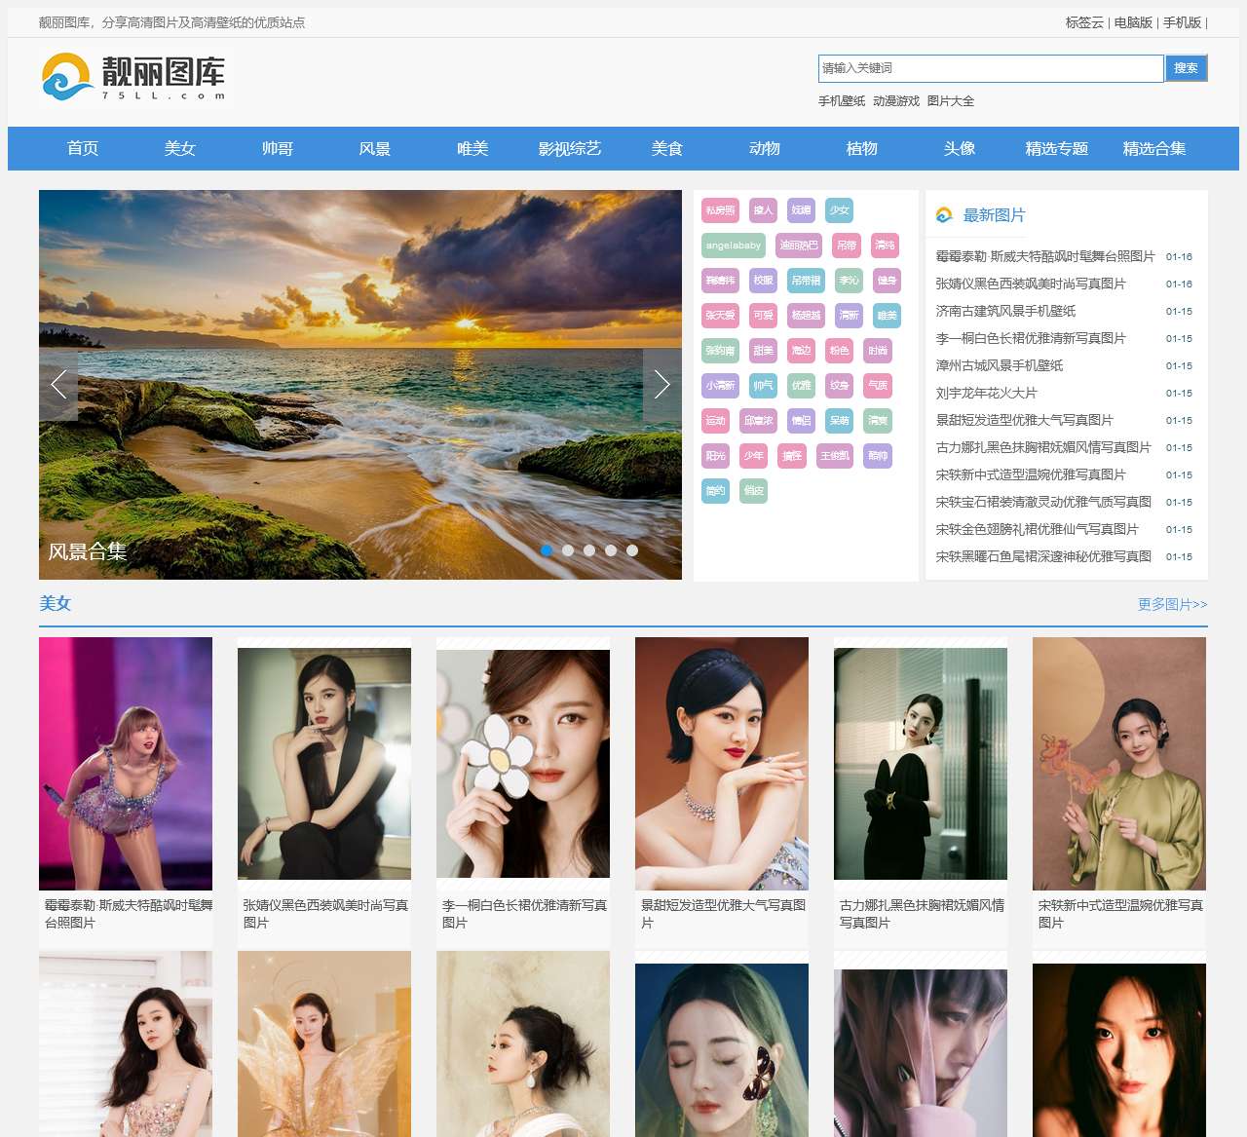This screenshot has width=1247, height=1137.
Task: Click 刘宇龙年花火大片 in the latest list
Action: [x=986, y=394]
